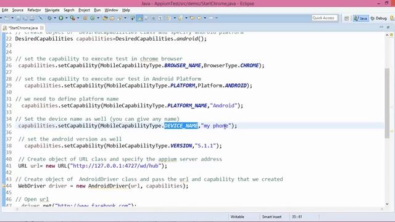Toggle Skip All Breakpoints in toolbar

pyautogui.click(x=41, y=18)
